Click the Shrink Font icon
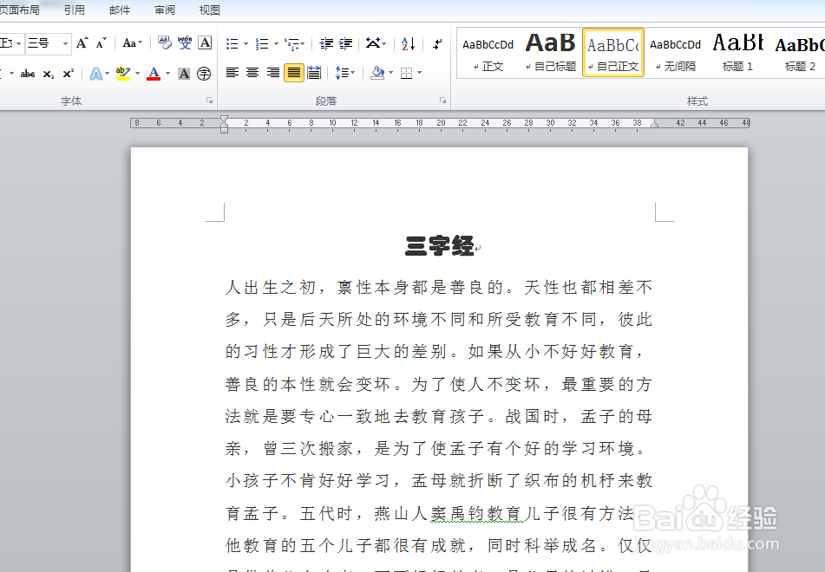The width and height of the screenshot is (825, 572). pos(101,43)
